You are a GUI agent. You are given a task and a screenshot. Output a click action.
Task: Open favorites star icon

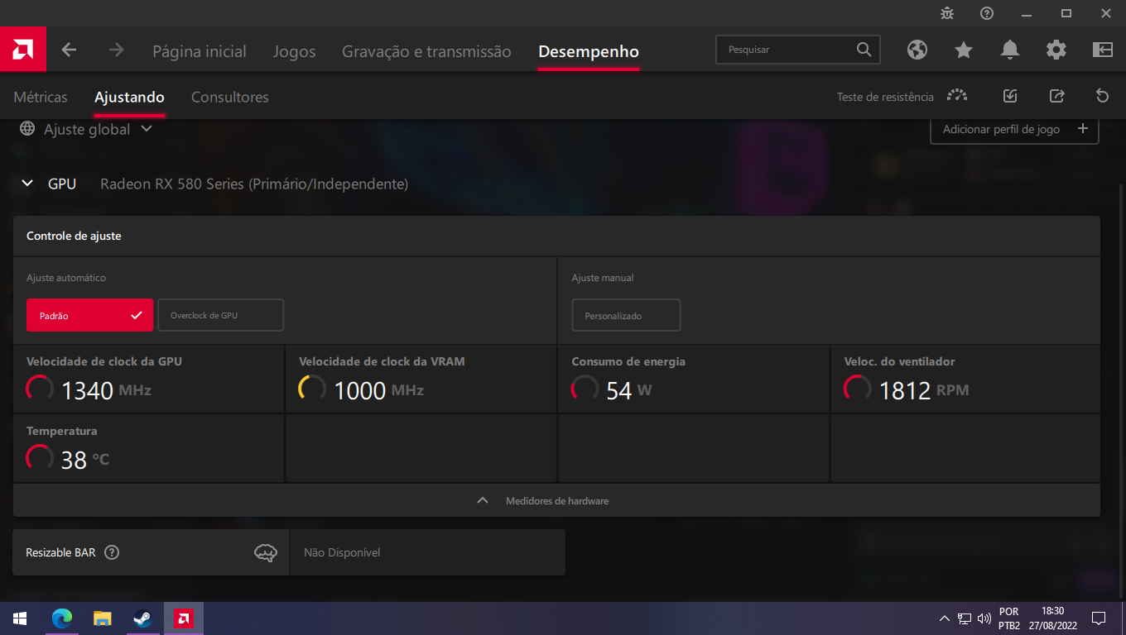(x=963, y=50)
